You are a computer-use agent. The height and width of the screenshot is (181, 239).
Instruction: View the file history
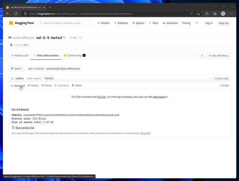pyautogui.click(x=33, y=86)
